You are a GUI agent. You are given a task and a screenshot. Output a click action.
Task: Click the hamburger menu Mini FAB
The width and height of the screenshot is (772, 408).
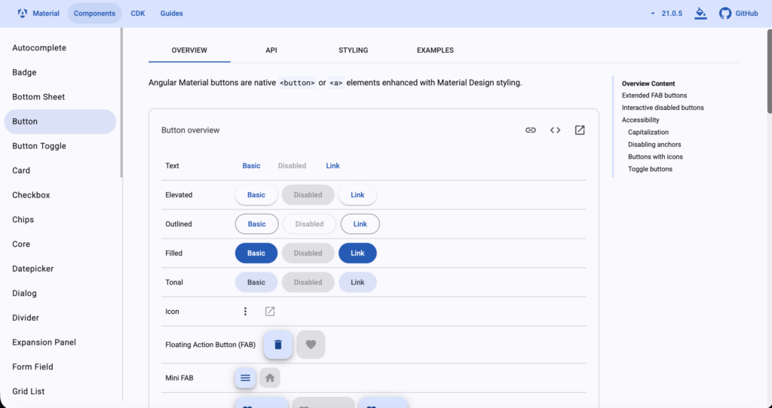click(x=245, y=378)
